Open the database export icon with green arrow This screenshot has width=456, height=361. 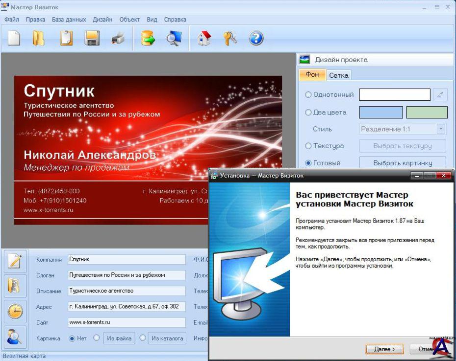tap(148, 38)
